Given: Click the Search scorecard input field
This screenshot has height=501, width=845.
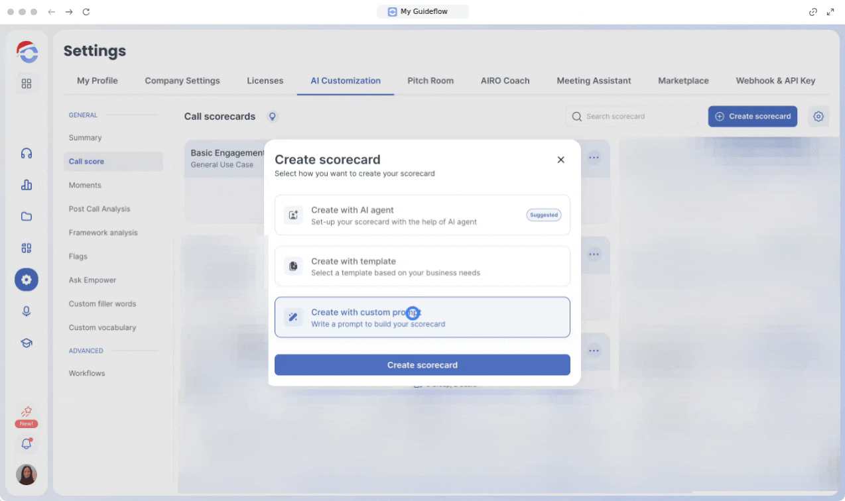Looking at the screenshot, I should (x=637, y=117).
